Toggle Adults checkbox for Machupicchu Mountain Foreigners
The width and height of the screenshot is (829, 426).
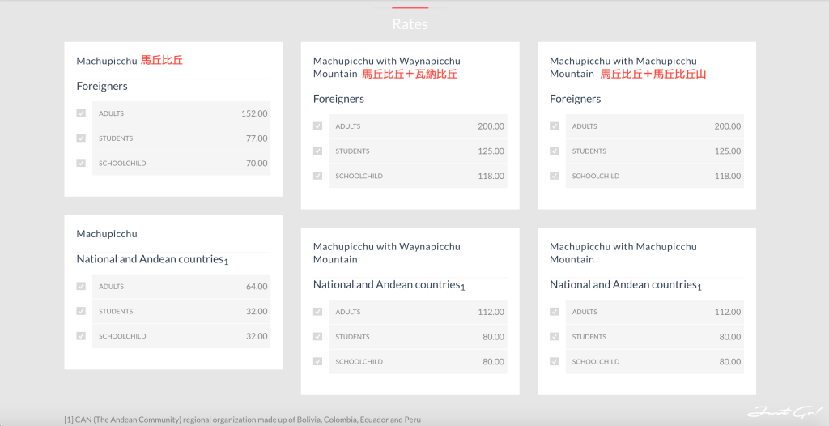[x=554, y=126]
